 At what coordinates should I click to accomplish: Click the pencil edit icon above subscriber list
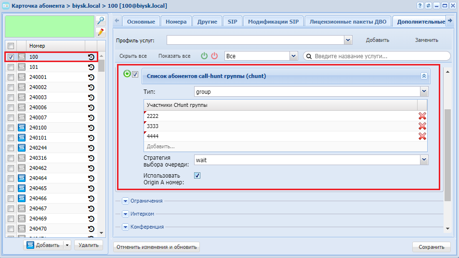(100, 32)
